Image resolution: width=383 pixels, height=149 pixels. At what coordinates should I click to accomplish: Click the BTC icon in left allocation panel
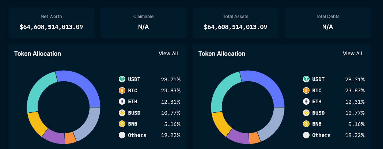pos(122,90)
